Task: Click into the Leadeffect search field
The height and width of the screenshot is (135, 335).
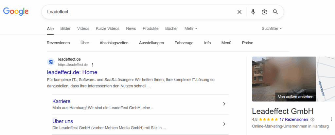Action: pyautogui.click(x=137, y=12)
